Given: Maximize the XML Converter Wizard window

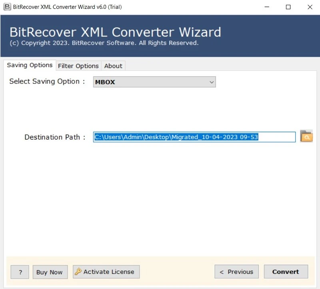Looking at the screenshot, I should (288, 7).
